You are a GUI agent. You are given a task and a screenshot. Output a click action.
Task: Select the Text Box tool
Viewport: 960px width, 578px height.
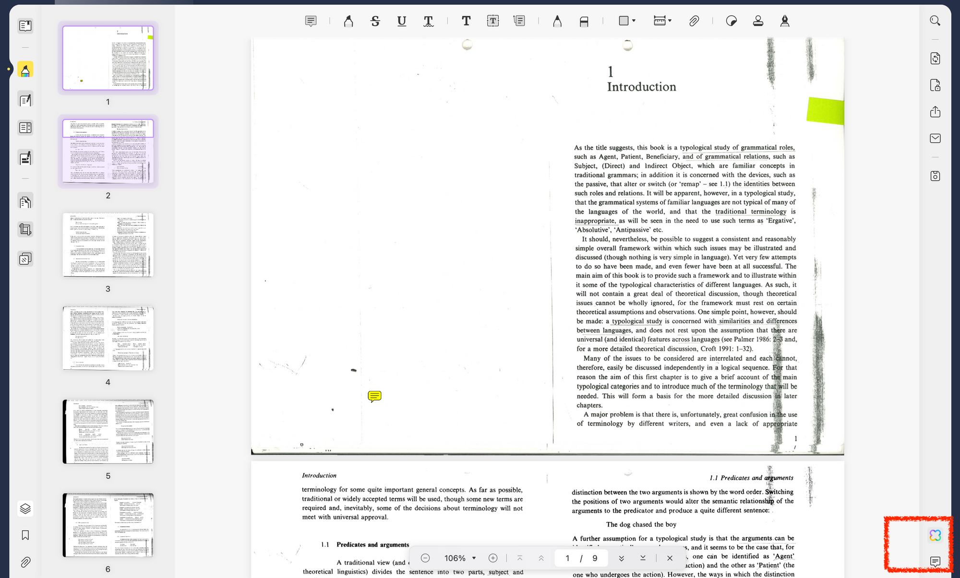(493, 21)
